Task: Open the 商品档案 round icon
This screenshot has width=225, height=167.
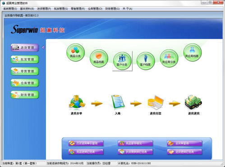Action: (99, 58)
